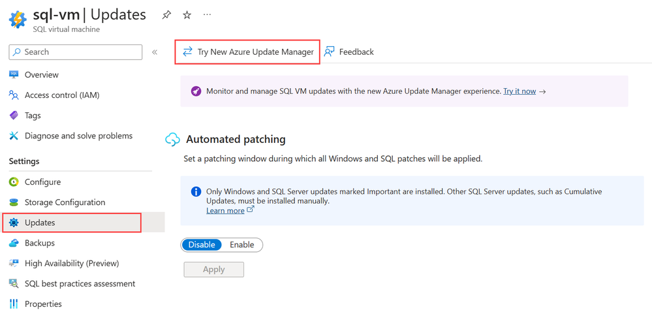
Task: Open the Configure settings page
Action: [x=43, y=182]
